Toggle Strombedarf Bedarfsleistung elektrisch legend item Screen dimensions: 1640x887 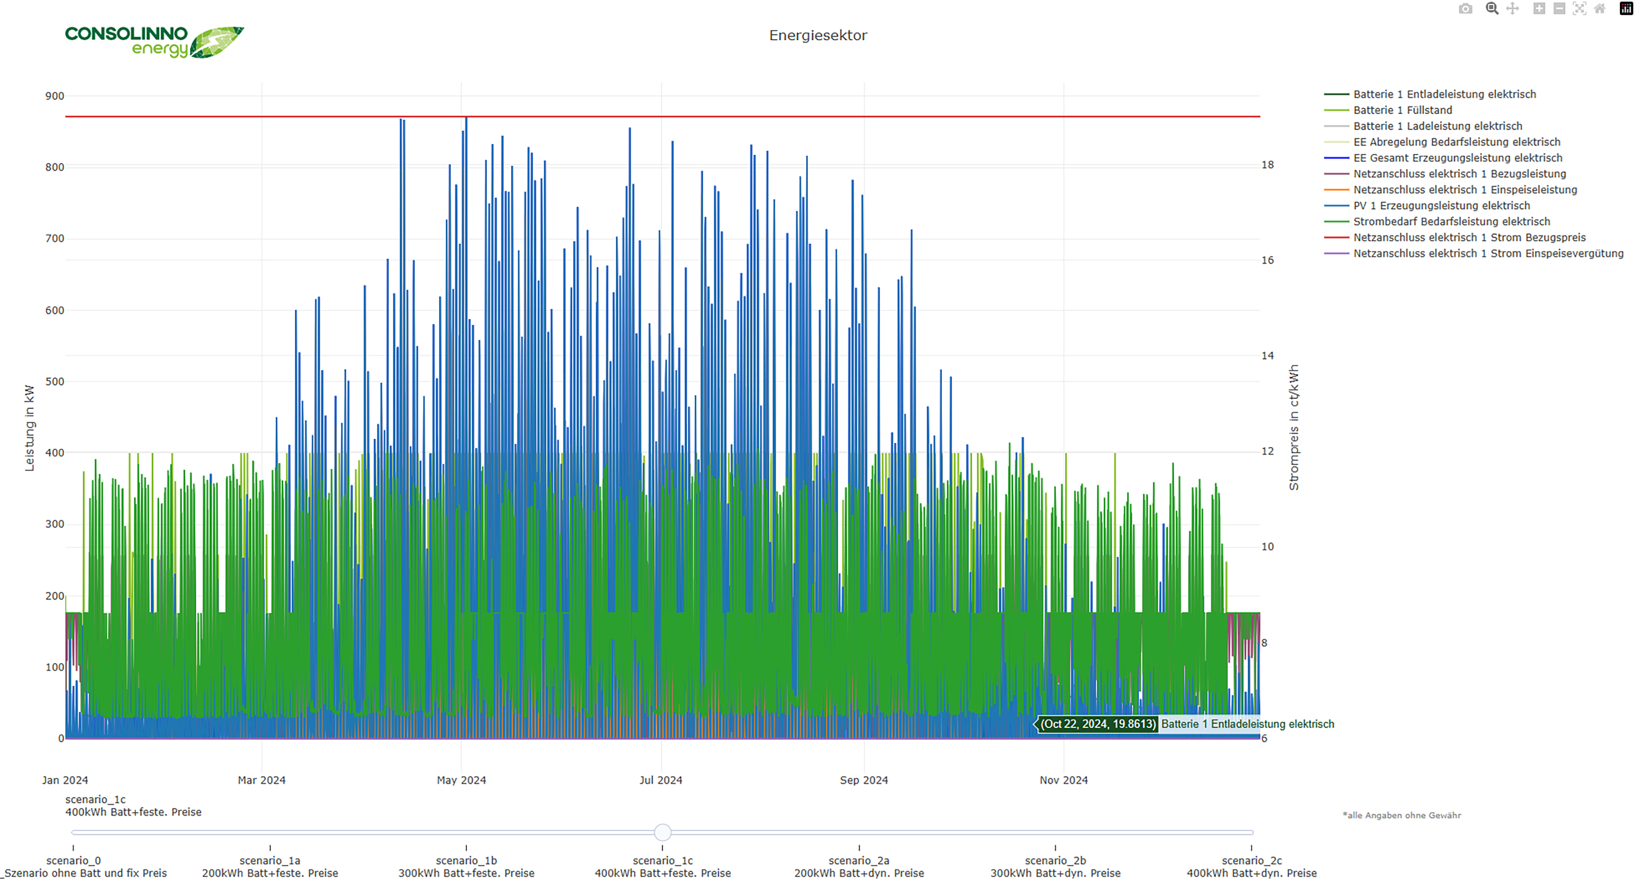pyautogui.click(x=1437, y=222)
